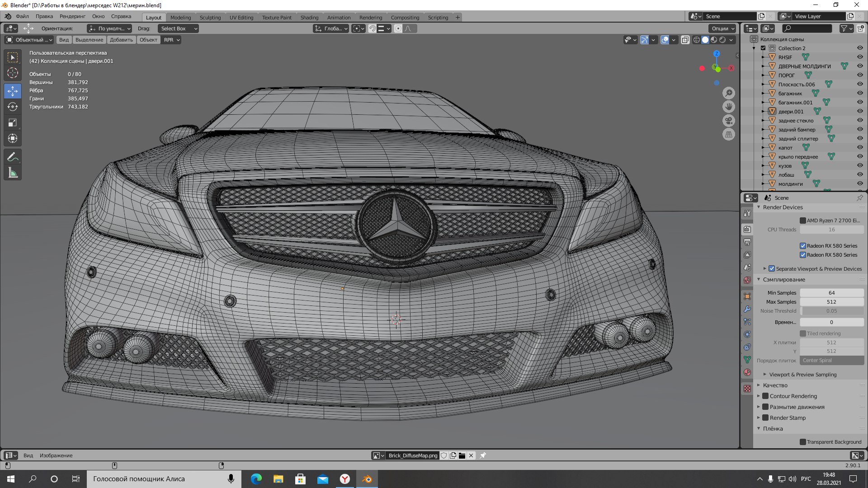Viewport: 868px width, 488px height.
Task: Open the Modifiers wrench properties tab
Action: coord(747,309)
